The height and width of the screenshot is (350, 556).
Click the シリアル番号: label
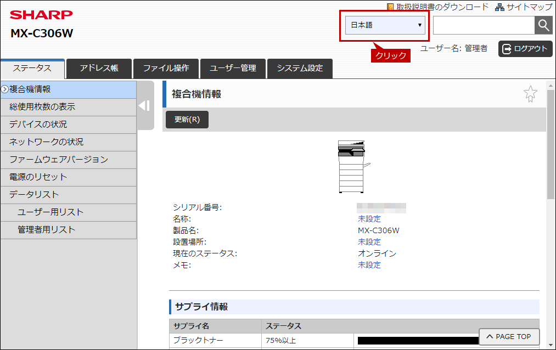coord(197,207)
